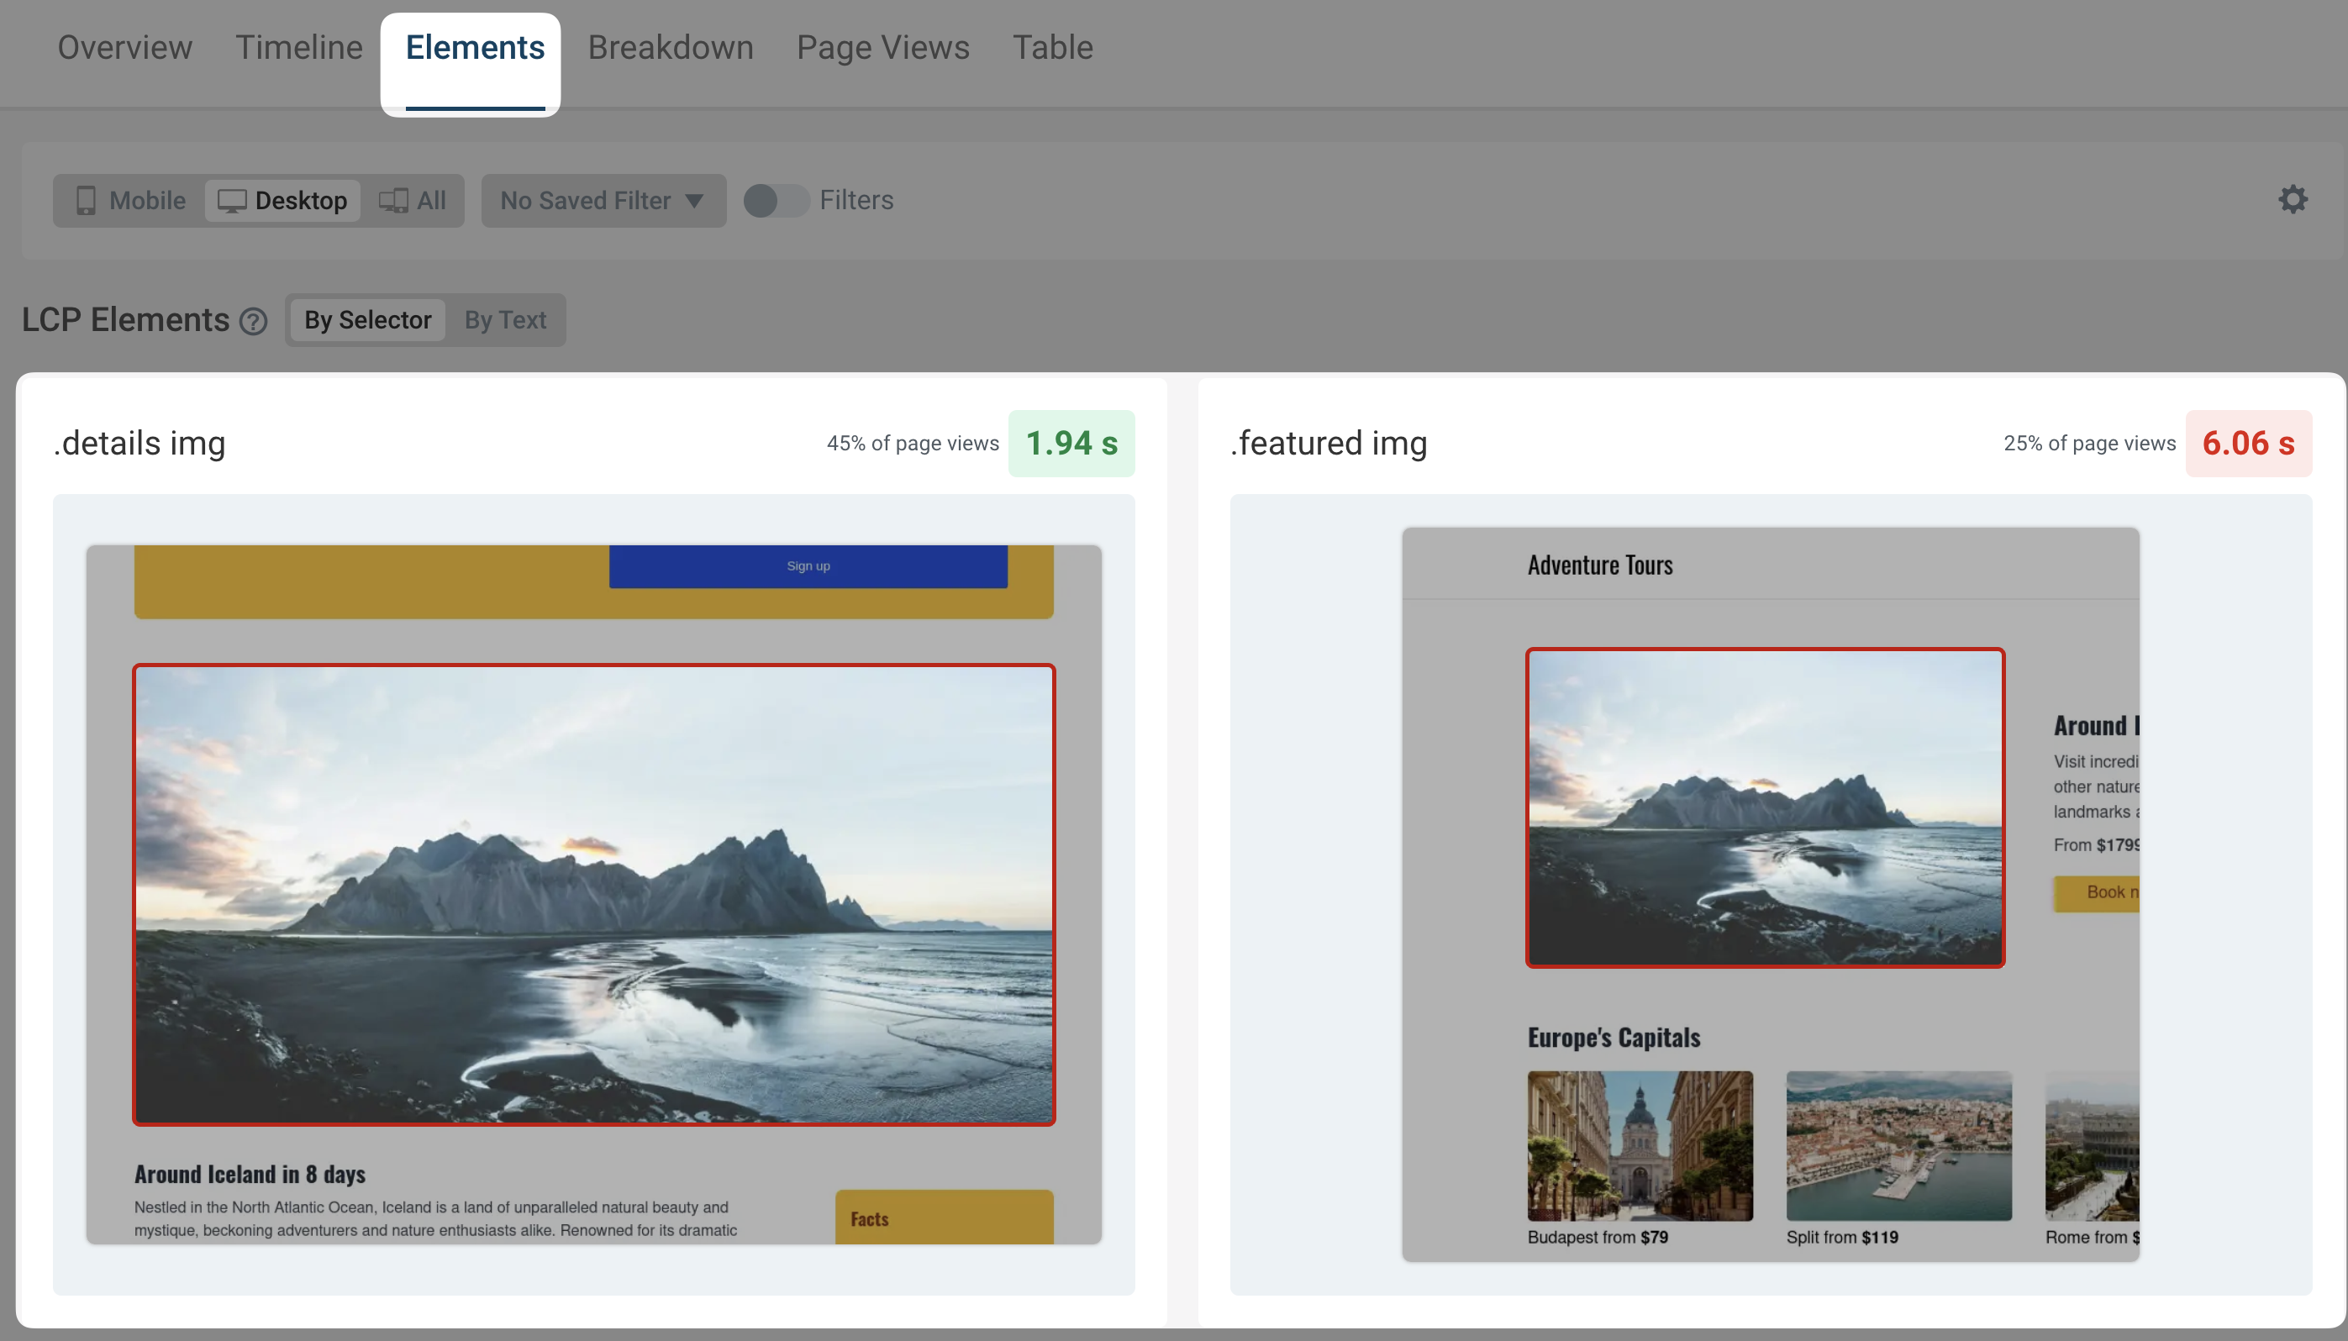The height and width of the screenshot is (1341, 2348).
Task: Click the Sign up button in the screenshot
Action: [x=808, y=565]
